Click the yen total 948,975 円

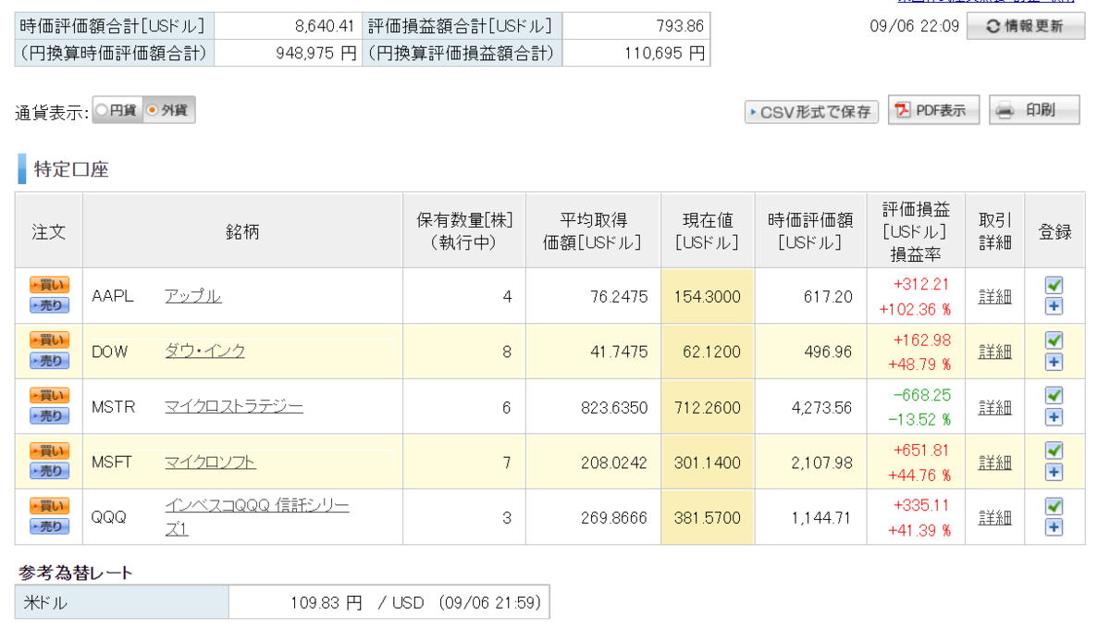pyautogui.click(x=317, y=54)
